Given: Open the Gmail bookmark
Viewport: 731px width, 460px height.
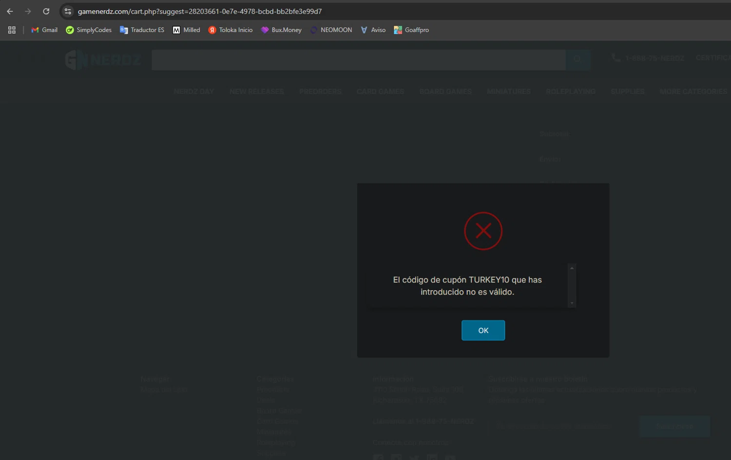Looking at the screenshot, I should pyautogui.click(x=44, y=30).
